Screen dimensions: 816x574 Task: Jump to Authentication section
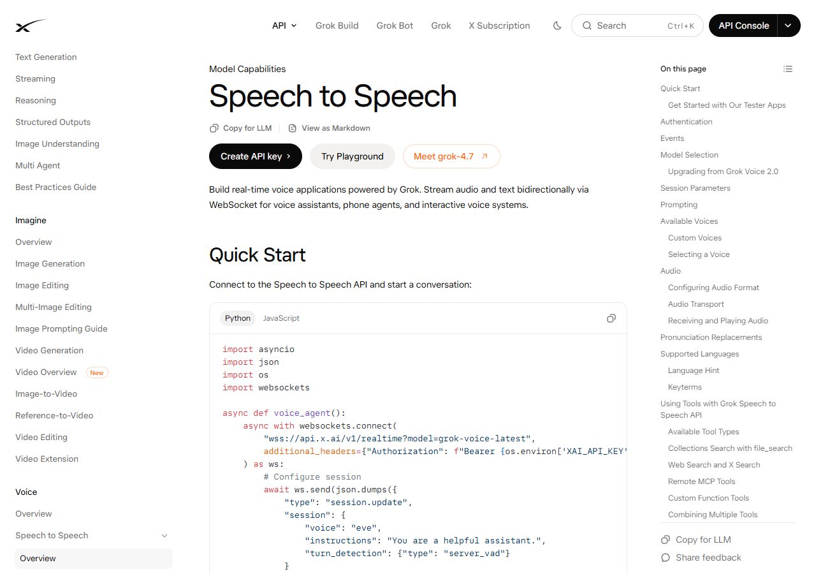point(687,122)
